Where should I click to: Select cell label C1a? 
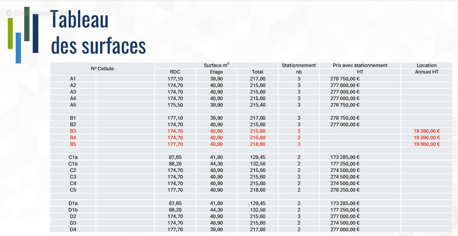(x=73, y=157)
